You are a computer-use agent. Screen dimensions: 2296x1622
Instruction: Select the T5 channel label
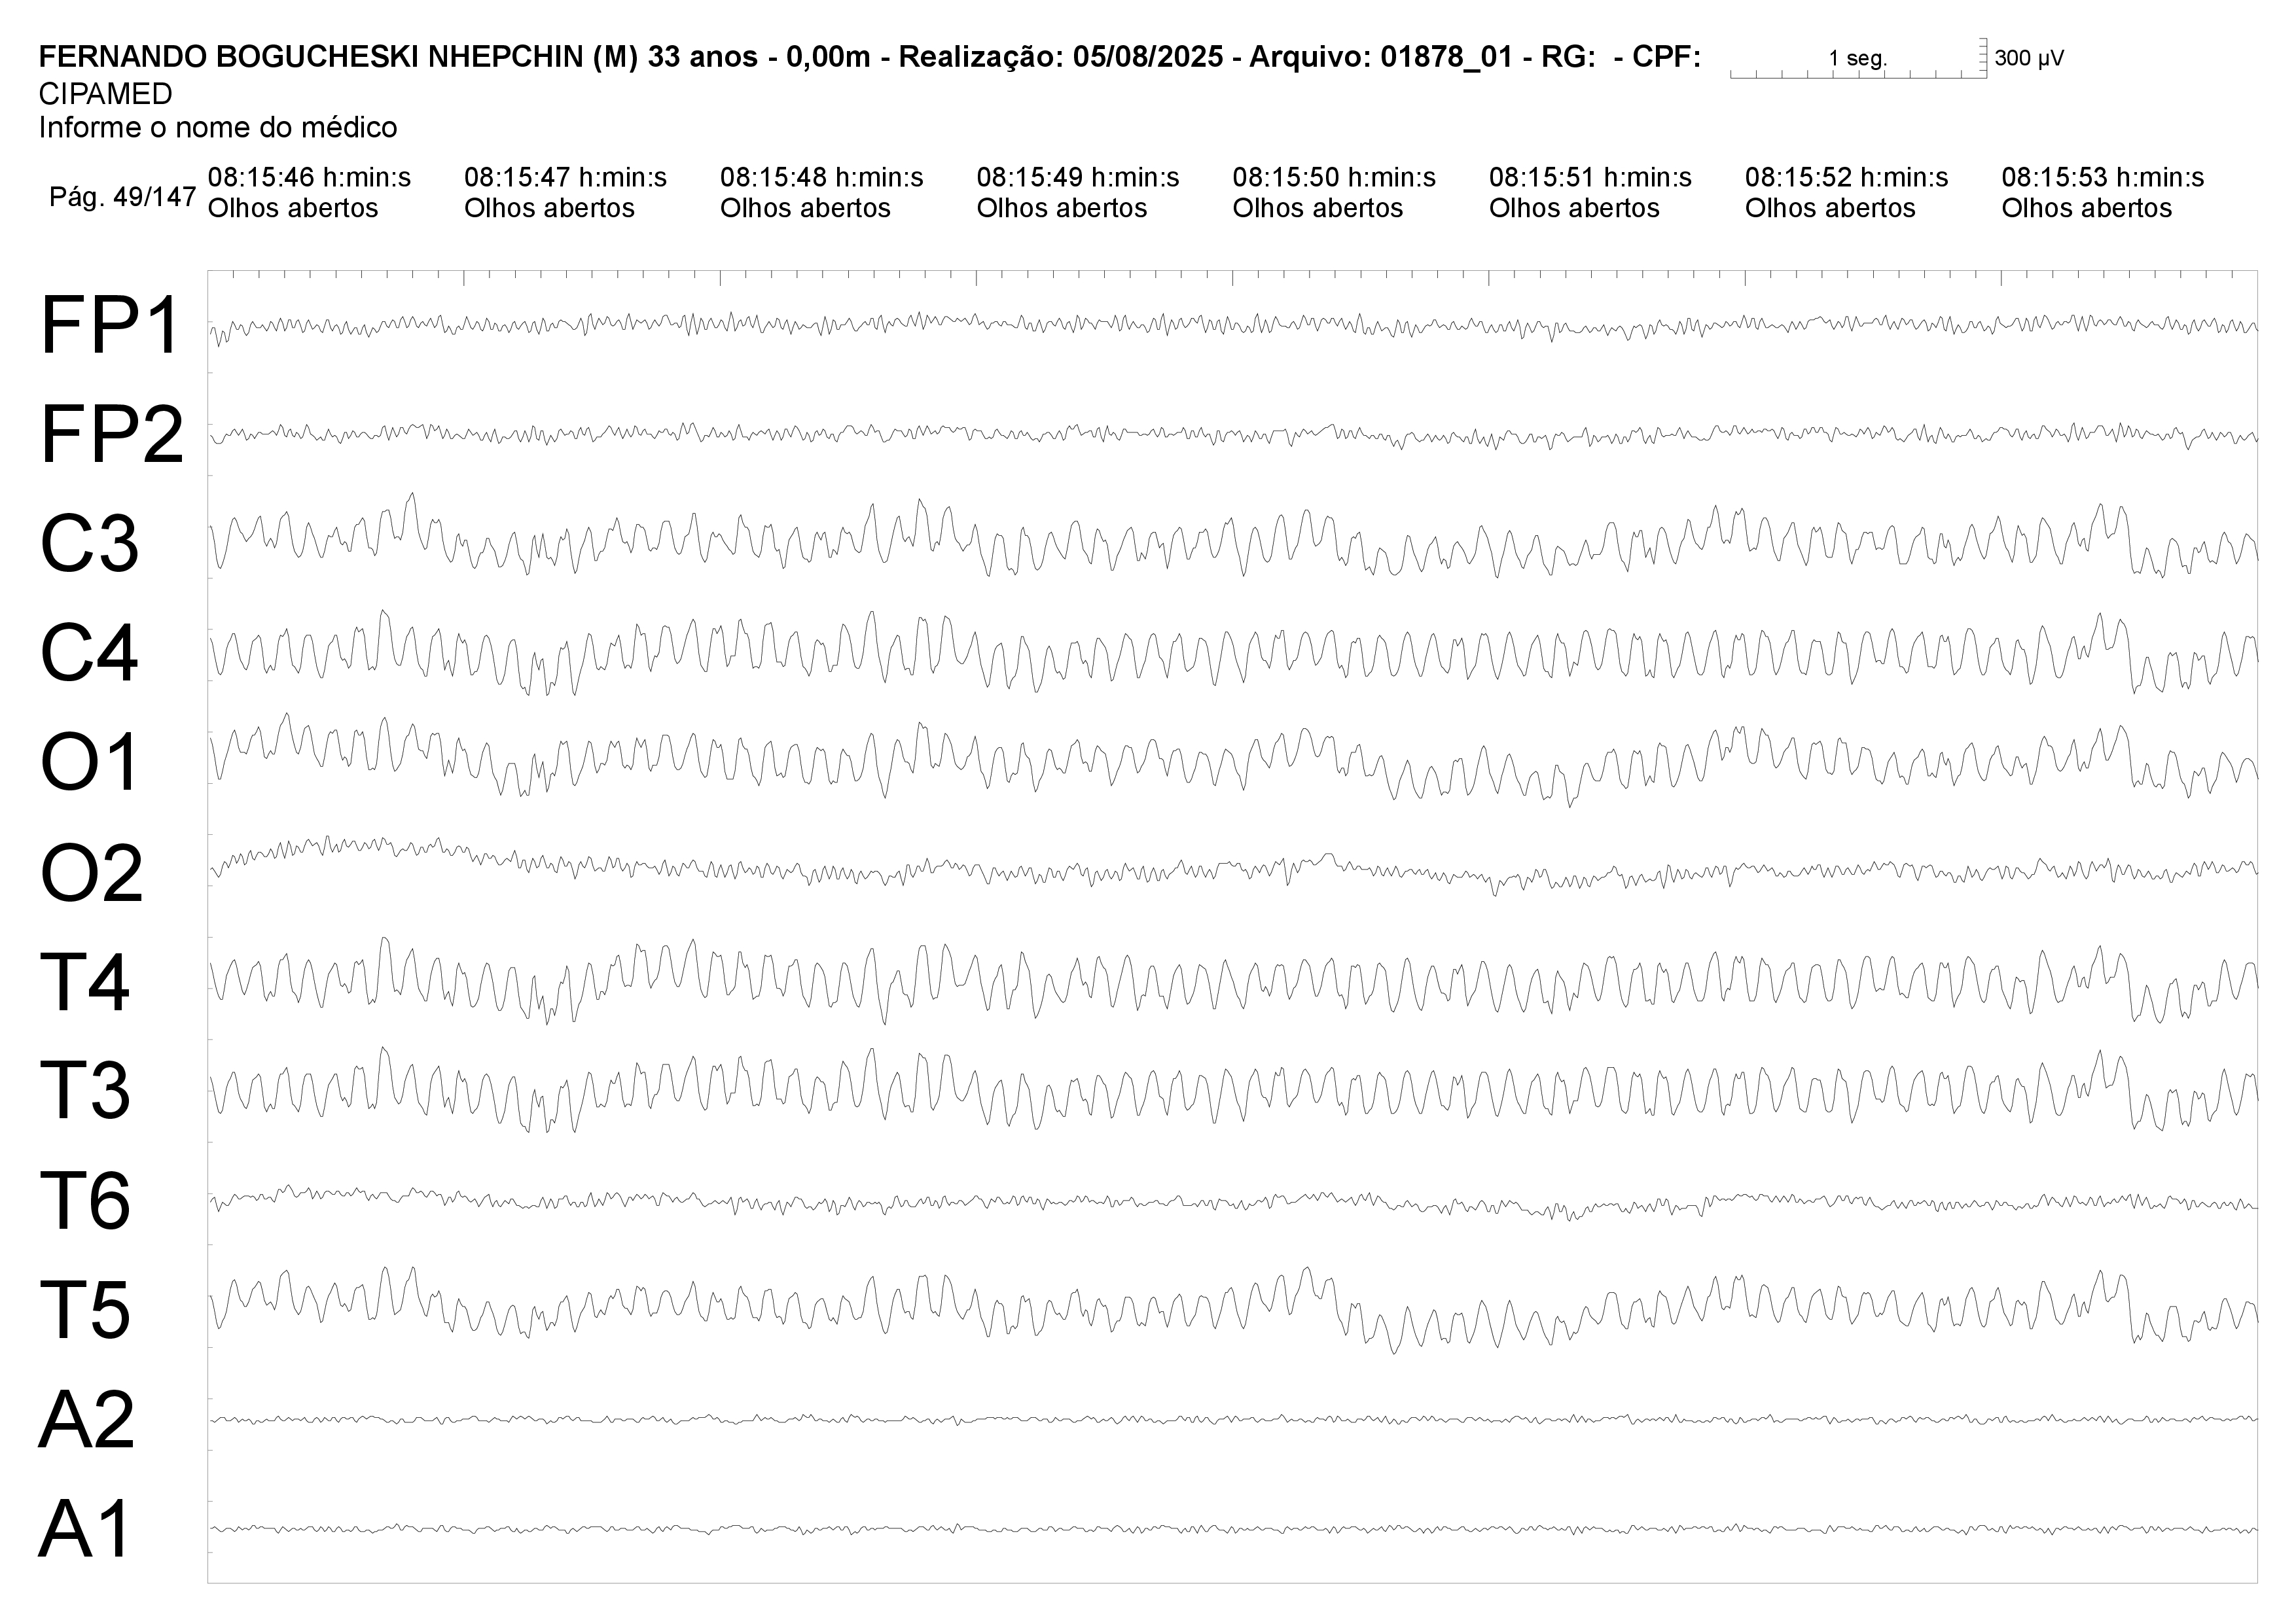point(85,1309)
